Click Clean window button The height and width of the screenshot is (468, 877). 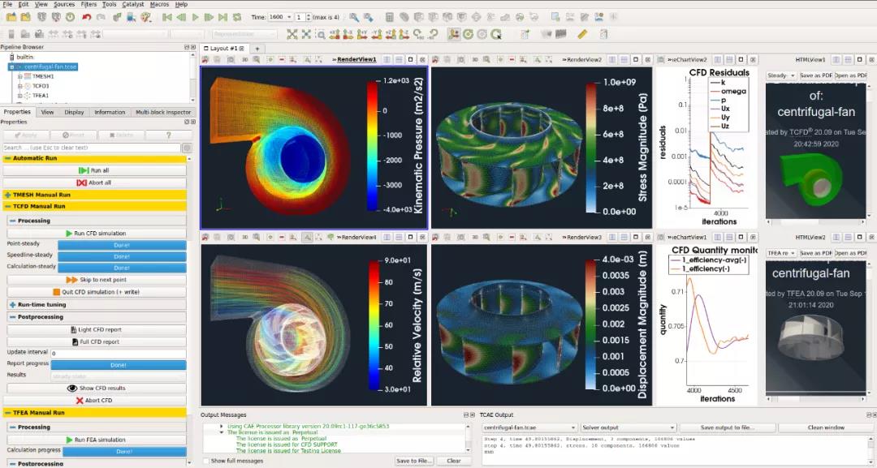point(826,427)
